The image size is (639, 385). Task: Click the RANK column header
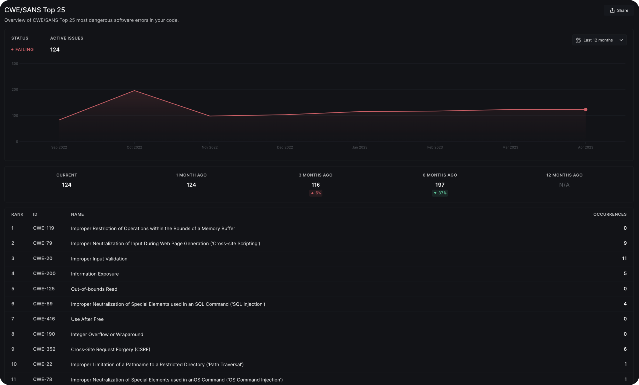click(17, 214)
